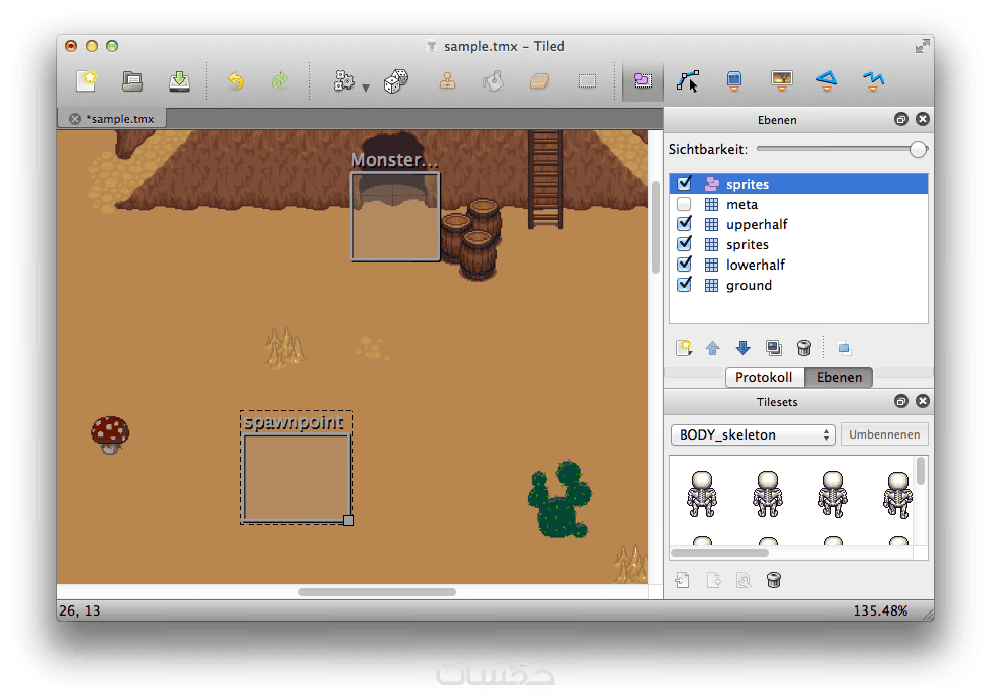Screen dimensions: 991x700
Task: Redo the last undone action
Action: pyautogui.click(x=280, y=81)
